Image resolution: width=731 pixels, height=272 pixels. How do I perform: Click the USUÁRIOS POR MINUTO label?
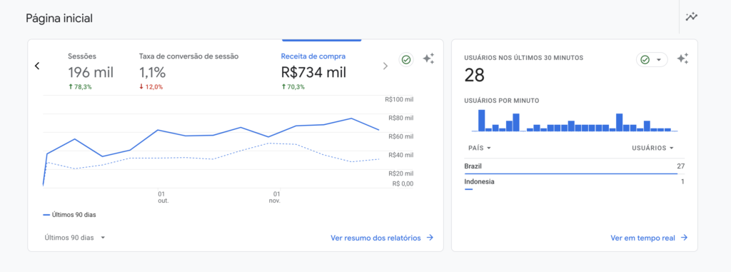tap(502, 101)
